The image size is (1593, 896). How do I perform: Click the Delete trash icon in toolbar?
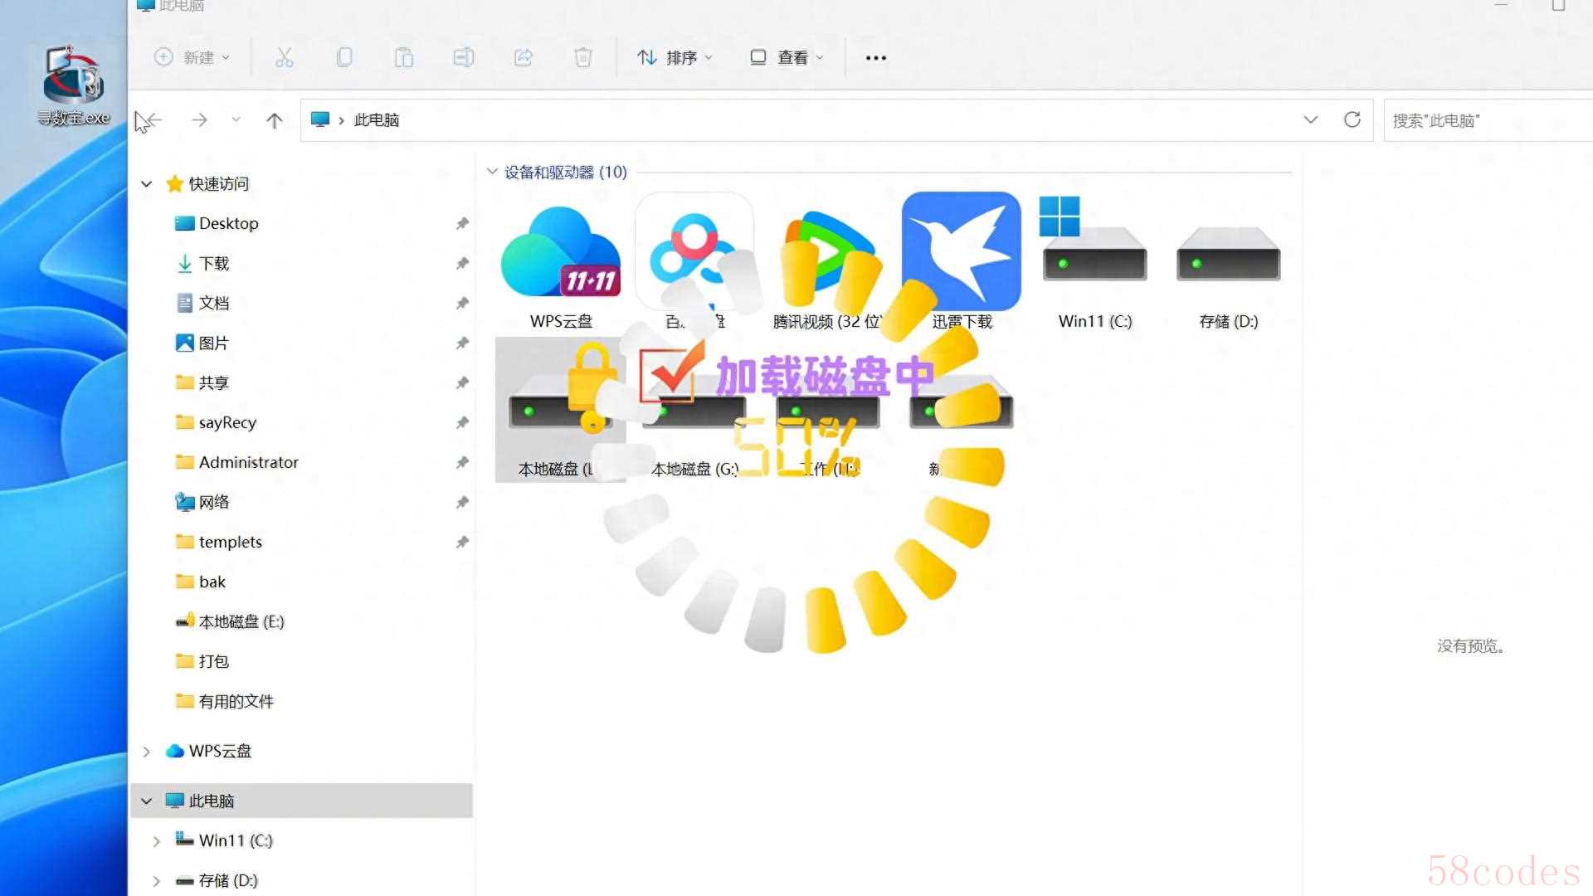click(x=582, y=57)
